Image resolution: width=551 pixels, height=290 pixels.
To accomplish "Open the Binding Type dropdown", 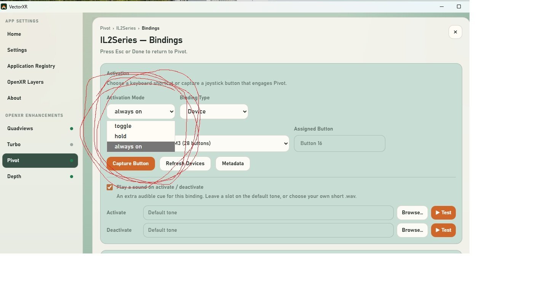I will [214, 112].
